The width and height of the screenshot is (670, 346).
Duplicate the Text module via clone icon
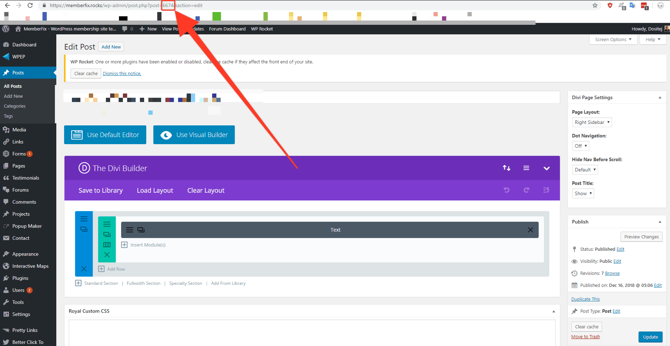point(141,230)
